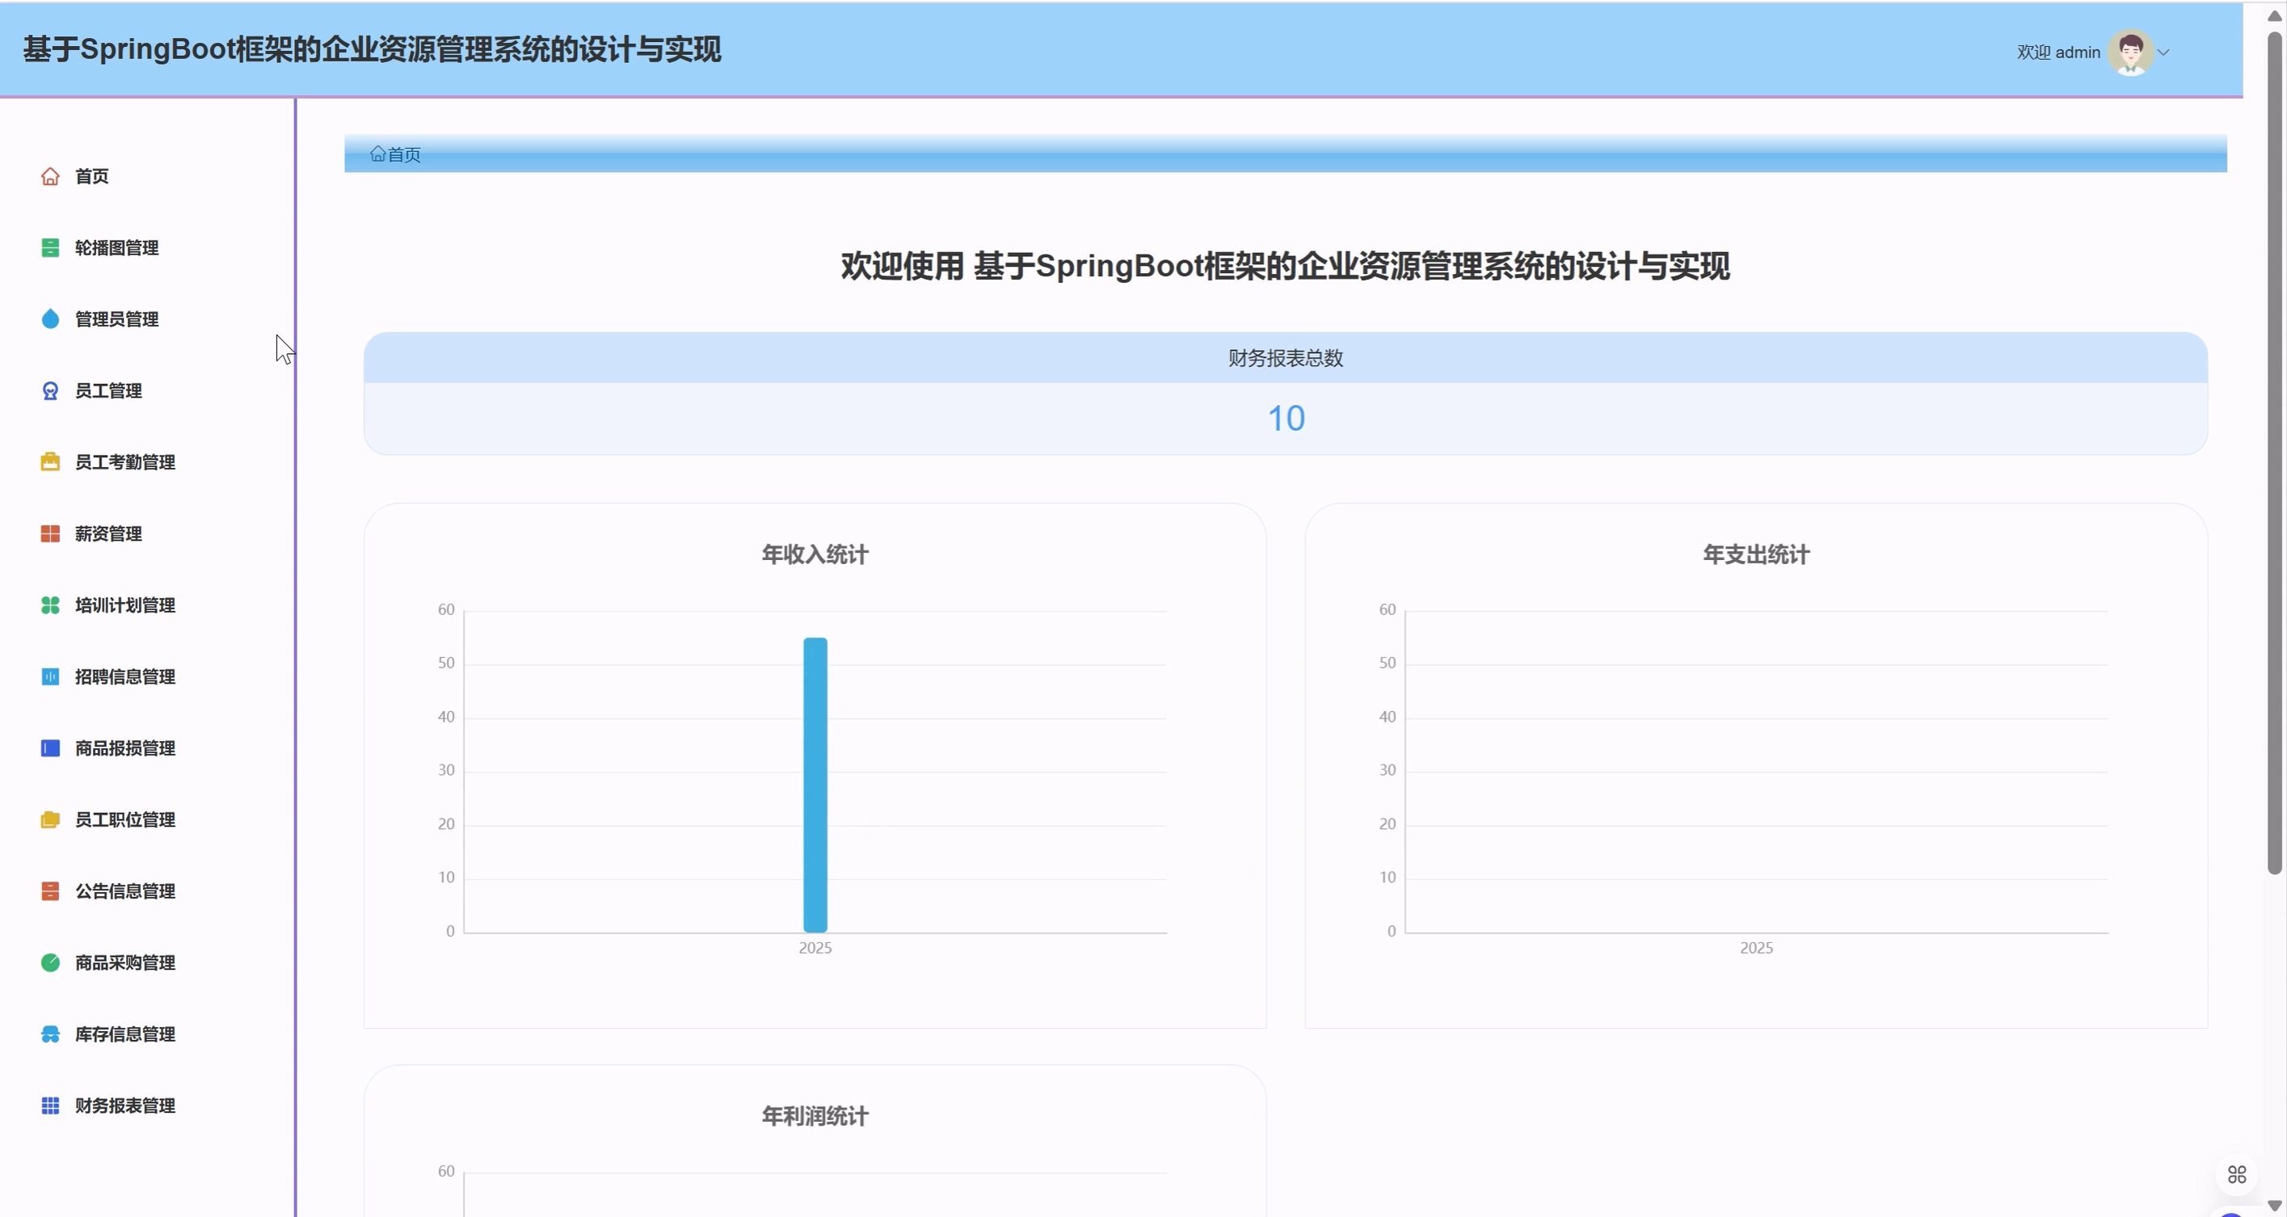This screenshot has width=2287, height=1217.
Task: Click the green clover training plan icon
Action: pos(50,605)
